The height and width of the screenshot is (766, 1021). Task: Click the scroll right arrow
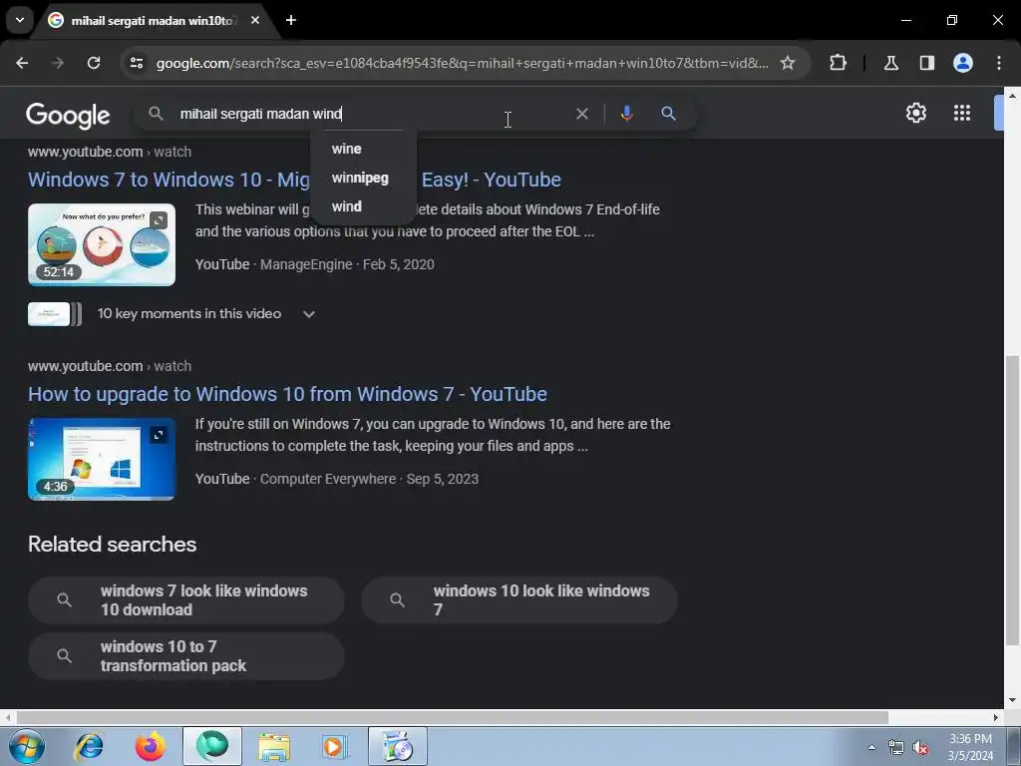pyautogui.click(x=996, y=717)
